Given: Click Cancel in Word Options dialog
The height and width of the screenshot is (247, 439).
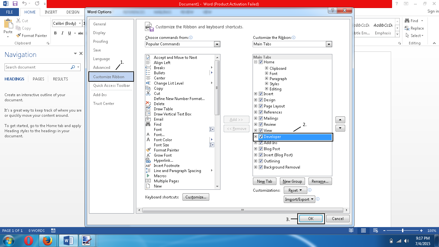Looking at the screenshot, I should click(x=338, y=219).
